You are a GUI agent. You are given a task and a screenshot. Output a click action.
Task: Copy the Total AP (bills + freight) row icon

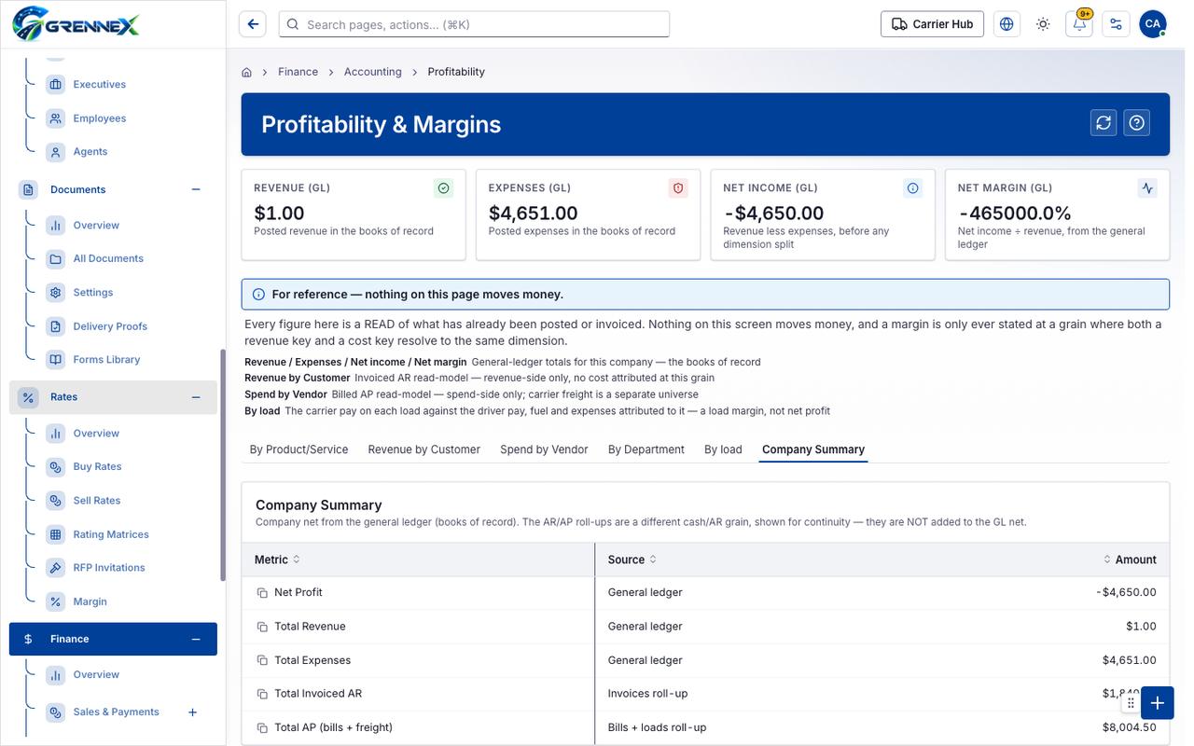click(262, 727)
